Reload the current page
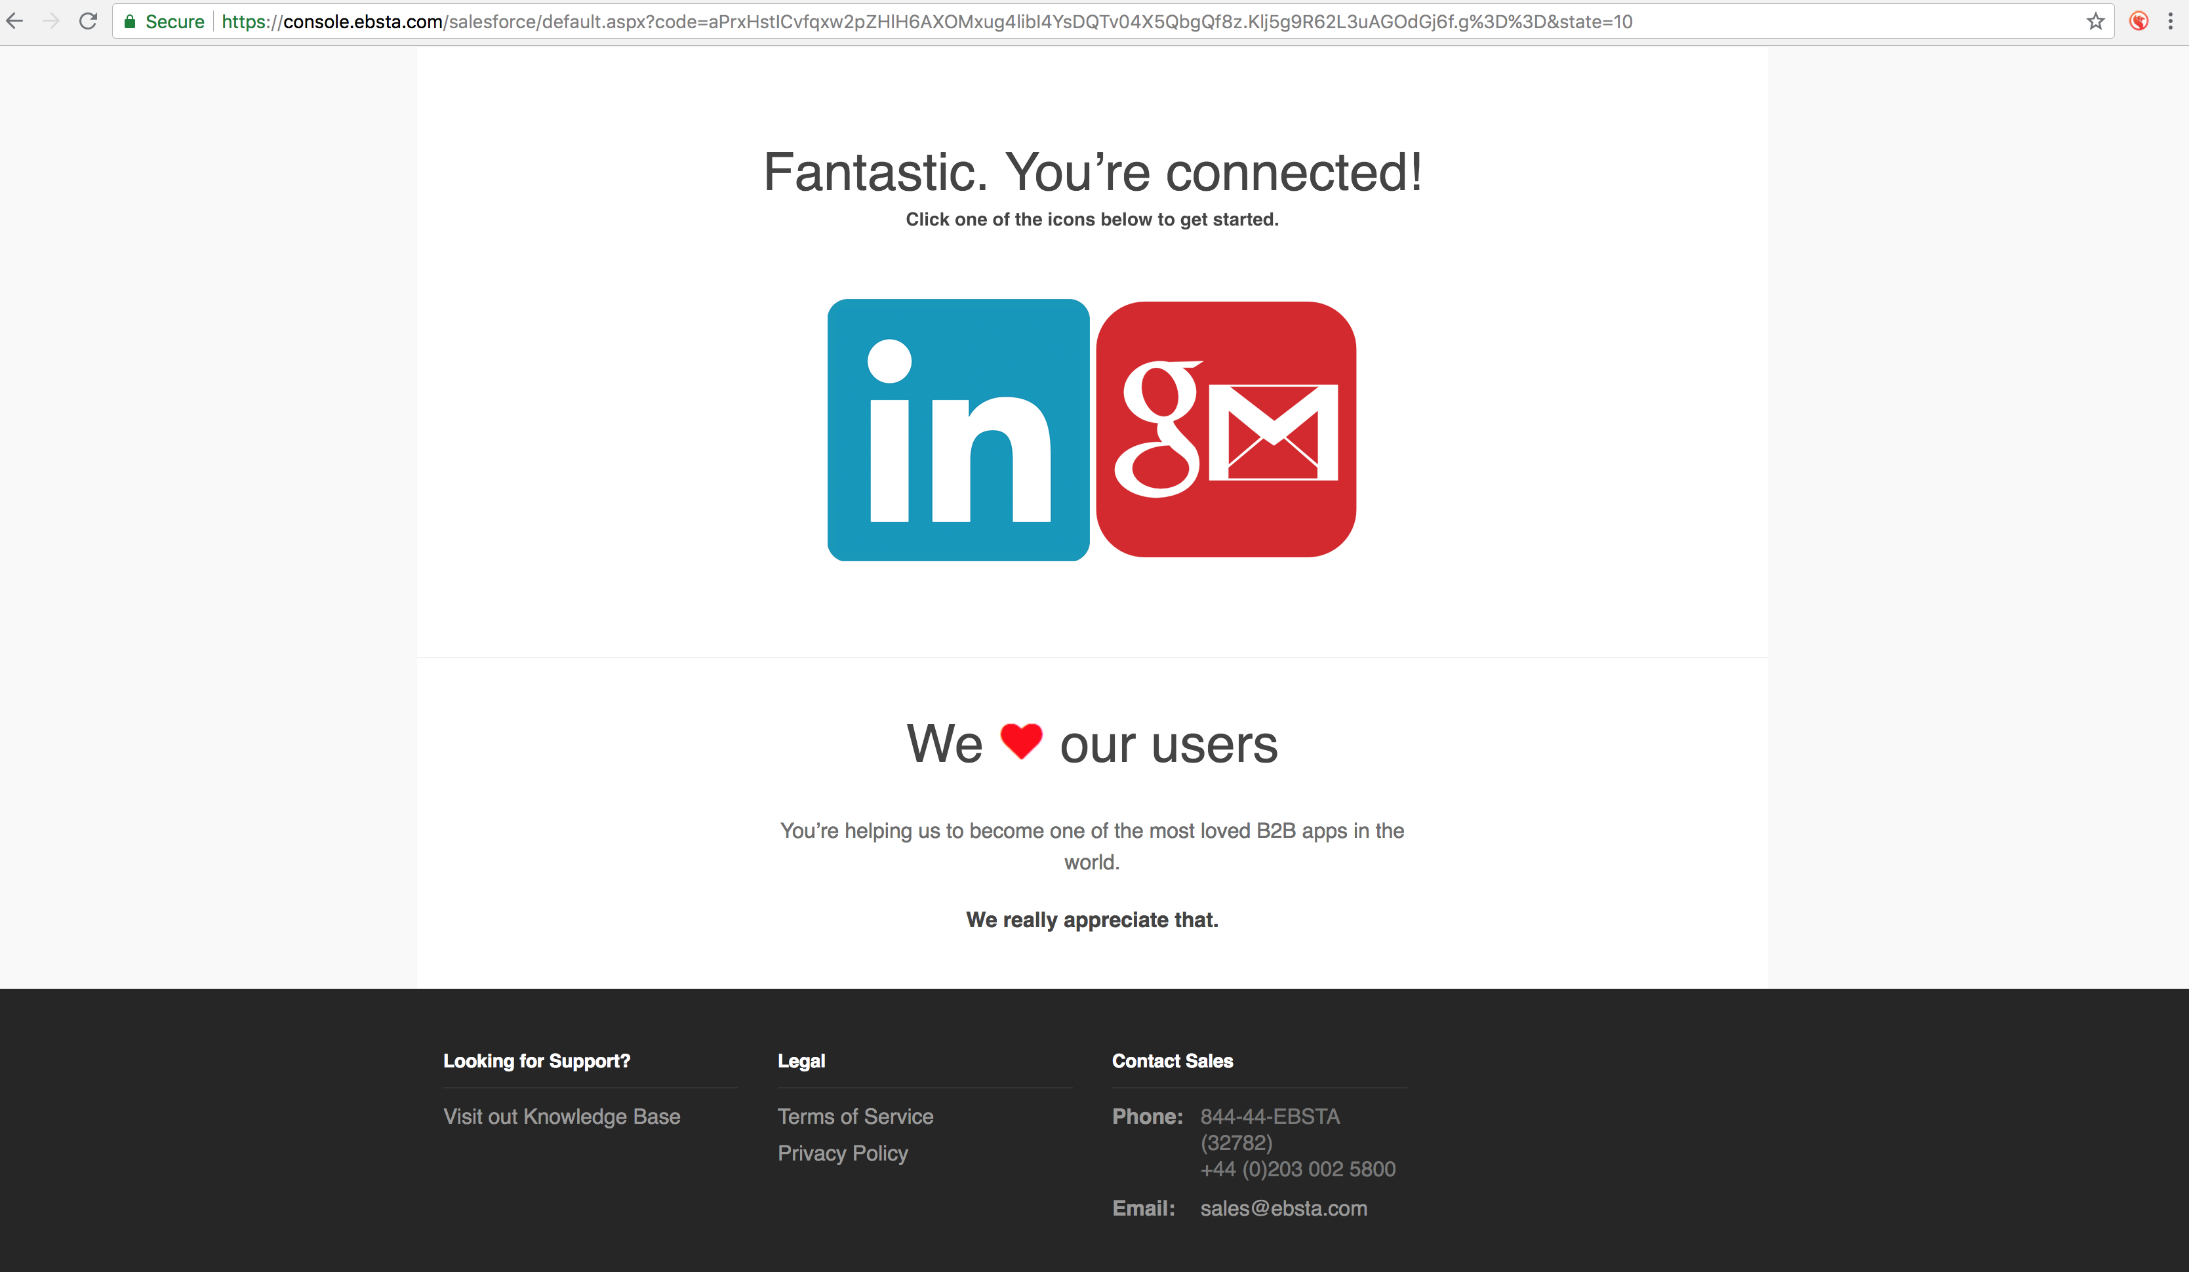 point(88,21)
